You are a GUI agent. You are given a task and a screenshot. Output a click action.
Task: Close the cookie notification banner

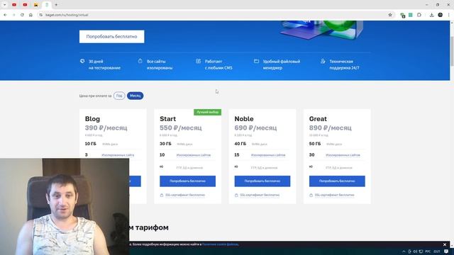click(445, 244)
